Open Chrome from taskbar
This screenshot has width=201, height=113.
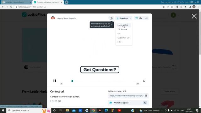(93, 110)
